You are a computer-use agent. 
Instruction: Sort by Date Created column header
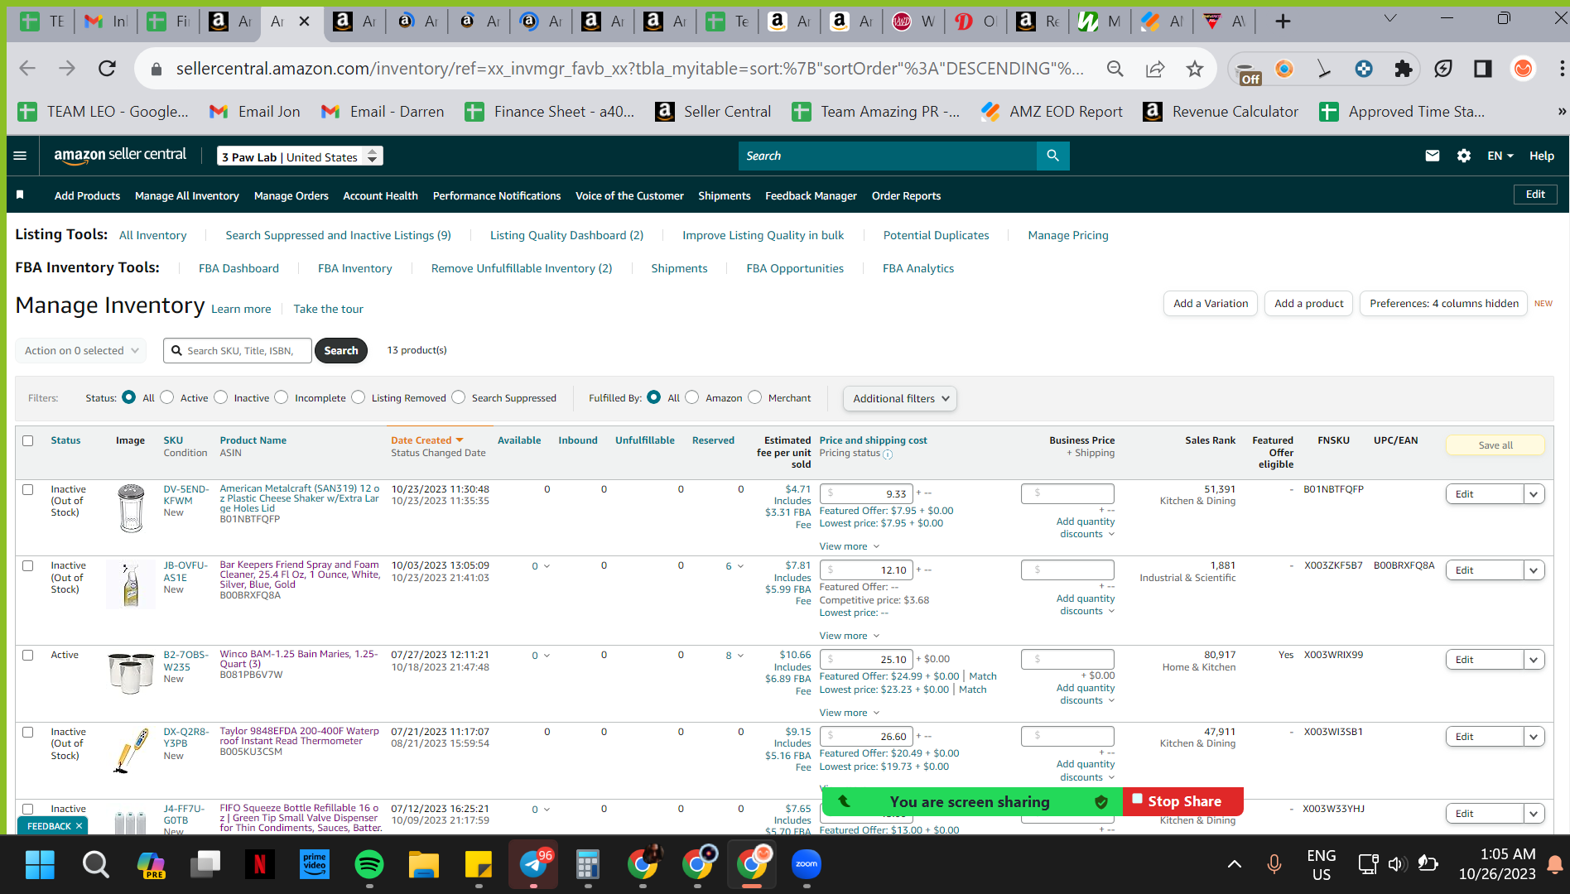(x=426, y=440)
